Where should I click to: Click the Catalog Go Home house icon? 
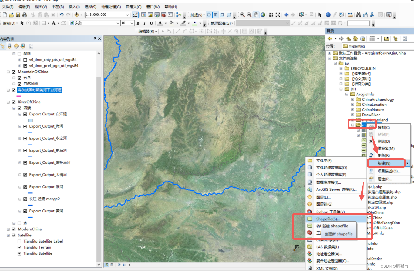pos(355,38)
